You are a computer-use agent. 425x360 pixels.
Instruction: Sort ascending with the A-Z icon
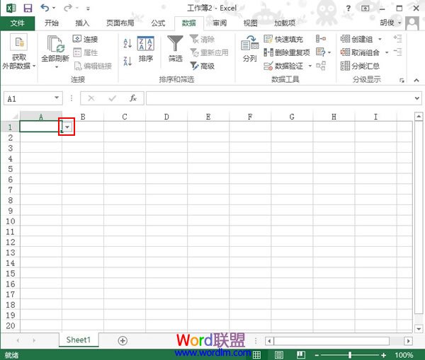pyautogui.click(x=127, y=43)
